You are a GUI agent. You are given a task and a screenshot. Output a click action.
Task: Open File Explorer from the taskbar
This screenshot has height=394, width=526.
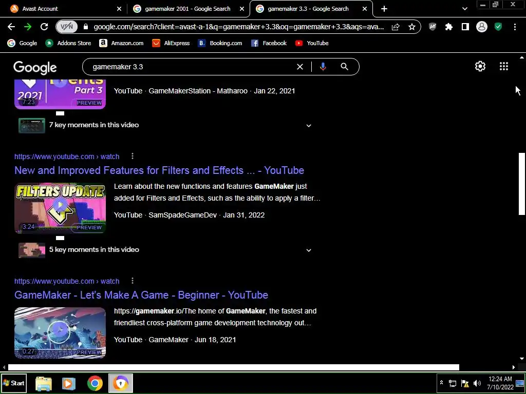pos(44,383)
